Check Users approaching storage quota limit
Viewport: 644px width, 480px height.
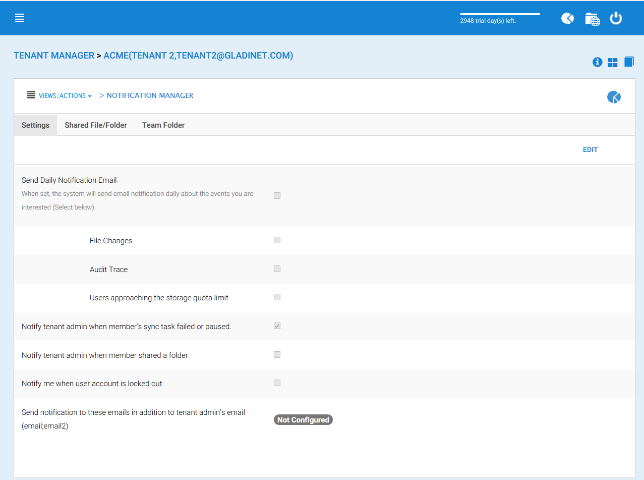[x=277, y=297]
